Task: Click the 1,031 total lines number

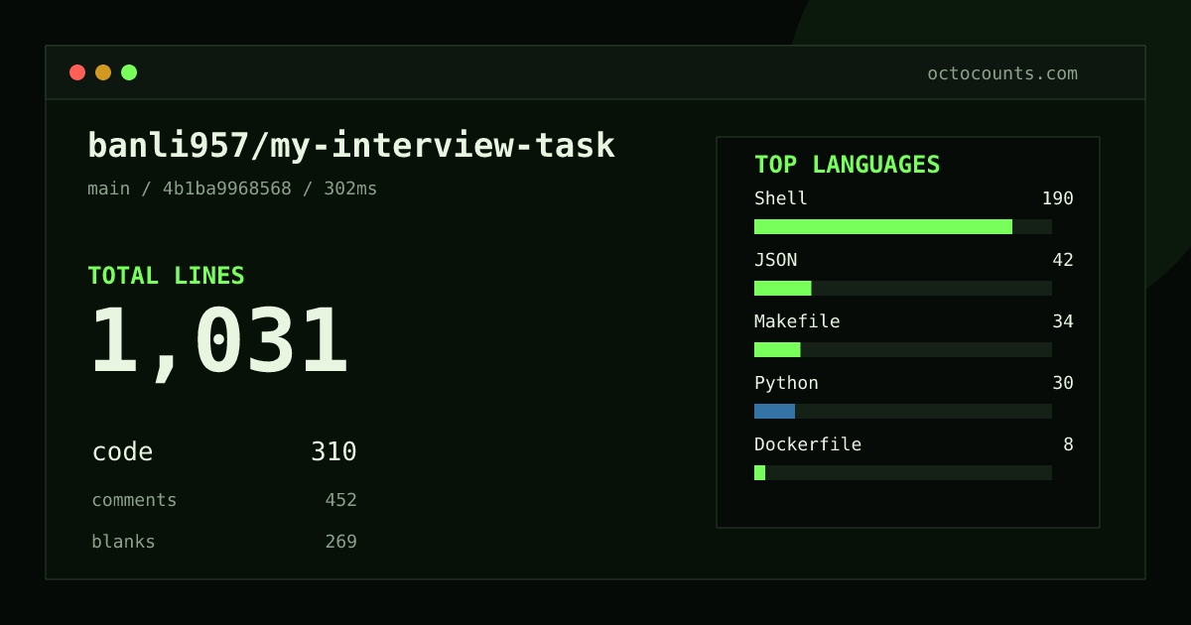Action: tap(219, 342)
